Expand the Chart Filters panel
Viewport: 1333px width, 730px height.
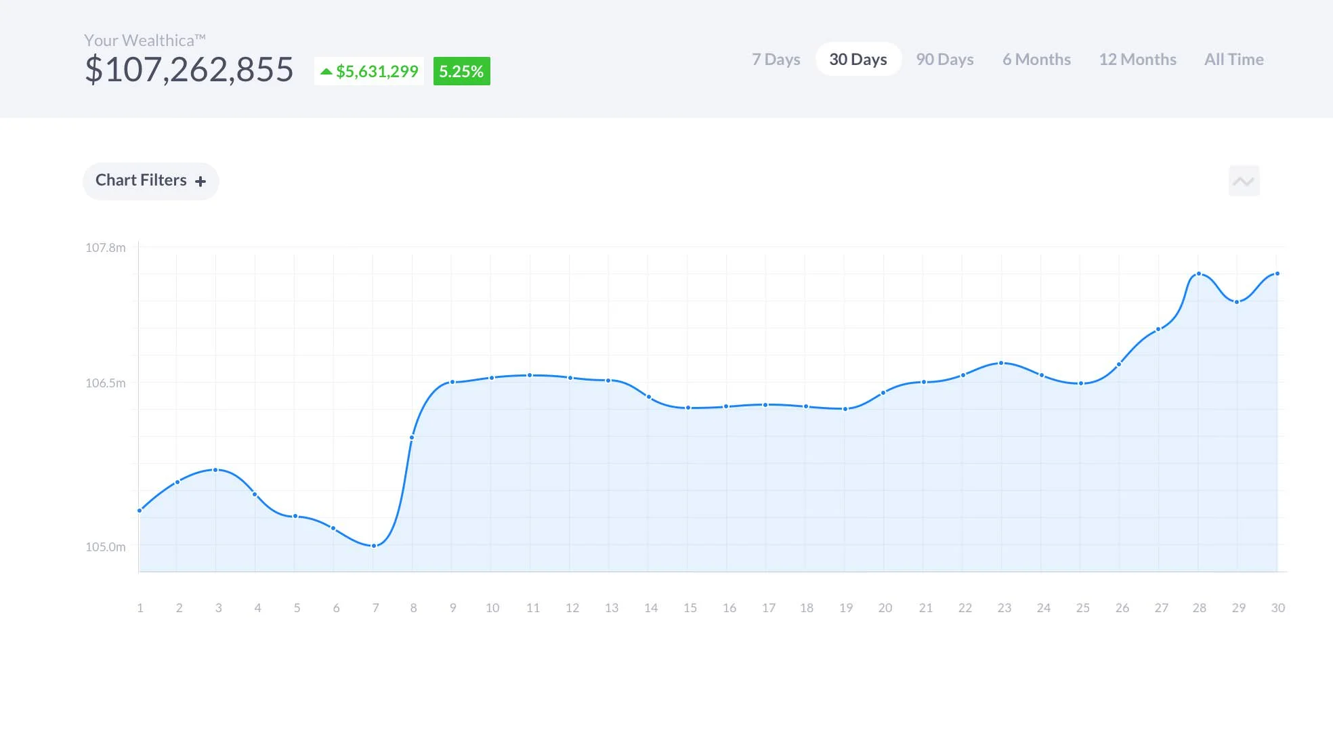click(x=150, y=181)
